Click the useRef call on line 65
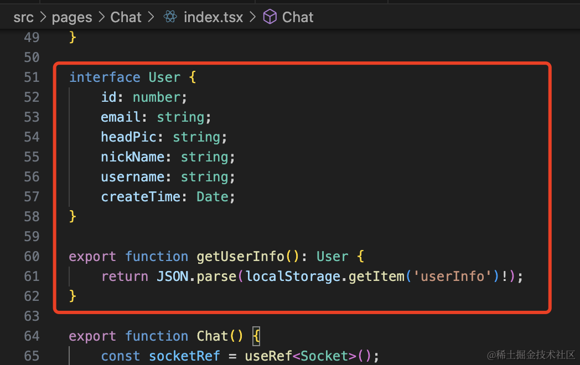This screenshot has width=580, height=365. coord(268,356)
